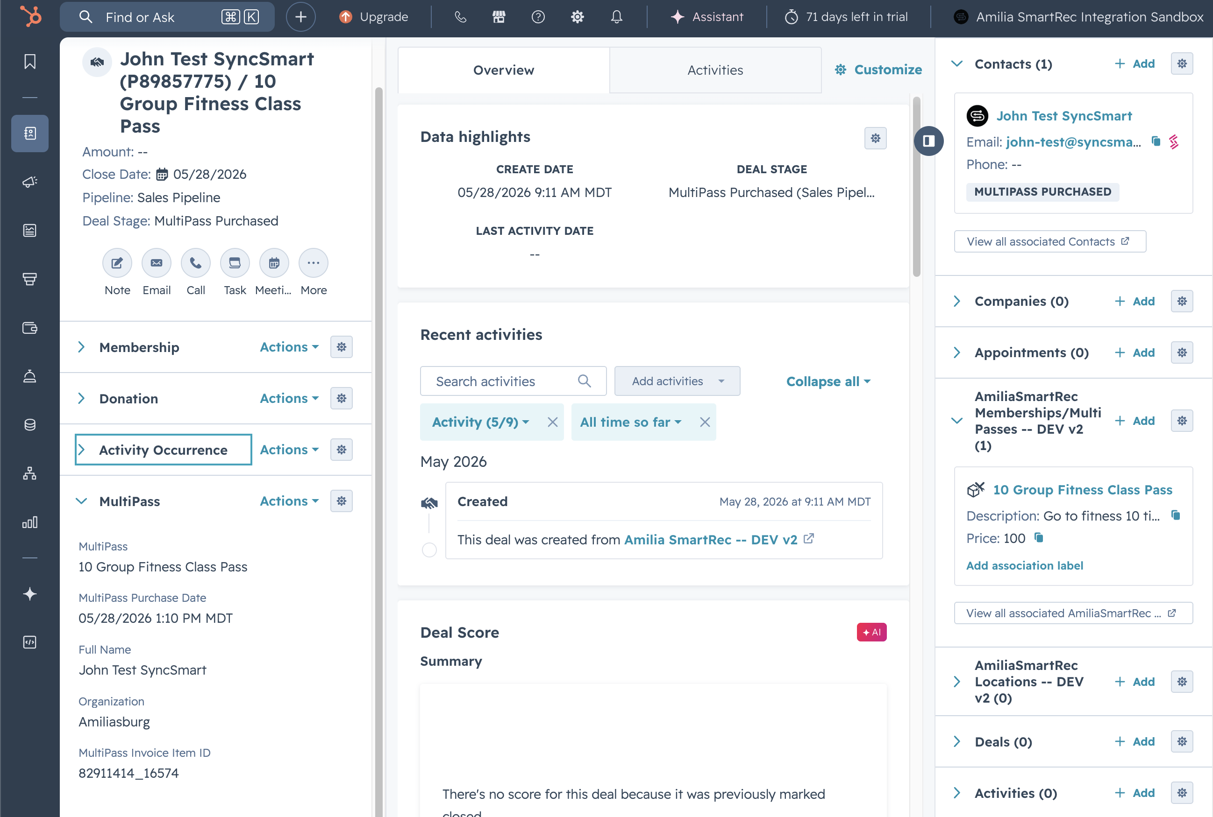
Task: Expand the Companies (0) association card
Action: [957, 301]
